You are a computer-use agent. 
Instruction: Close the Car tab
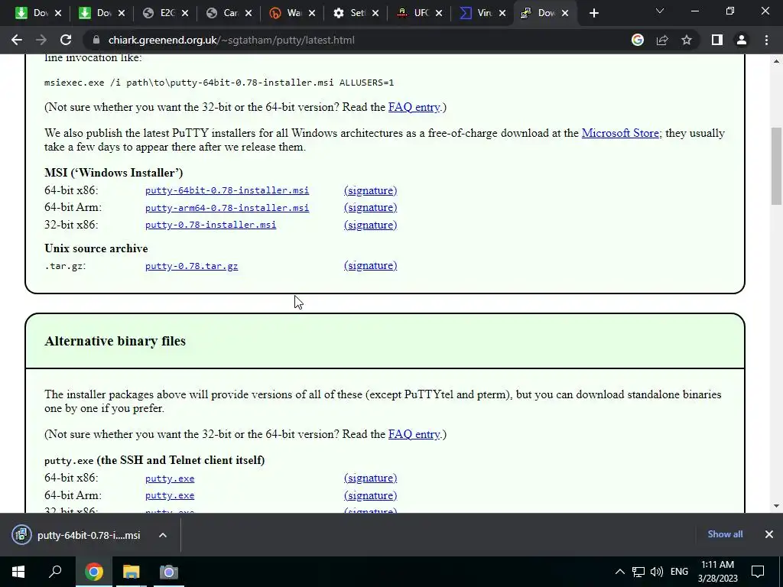[x=249, y=13]
